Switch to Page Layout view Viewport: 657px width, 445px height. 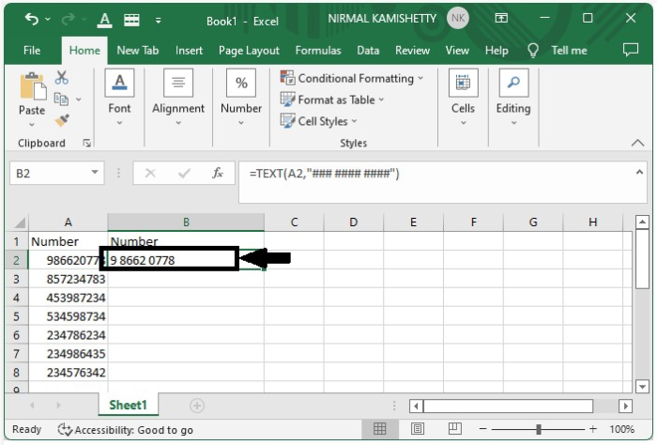418,429
